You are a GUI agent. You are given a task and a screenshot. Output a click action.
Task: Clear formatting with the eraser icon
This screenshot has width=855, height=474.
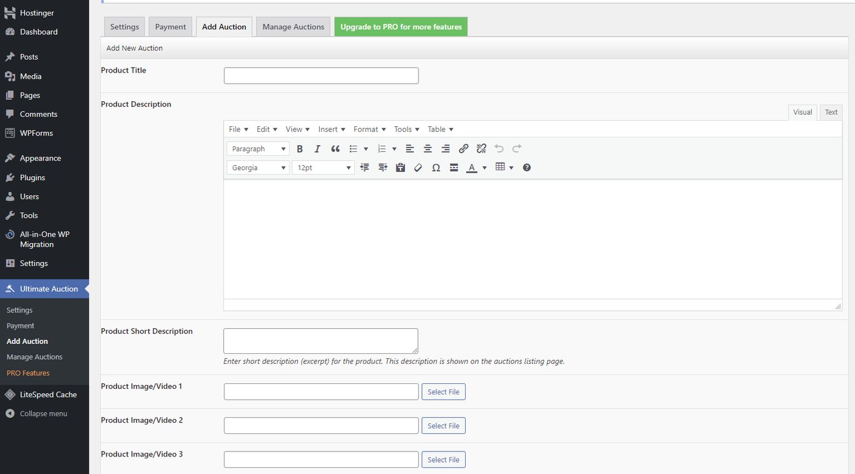(417, 167)
